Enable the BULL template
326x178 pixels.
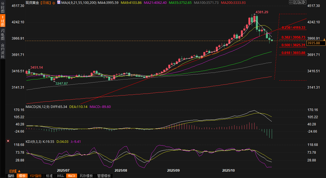click(60, 176)
